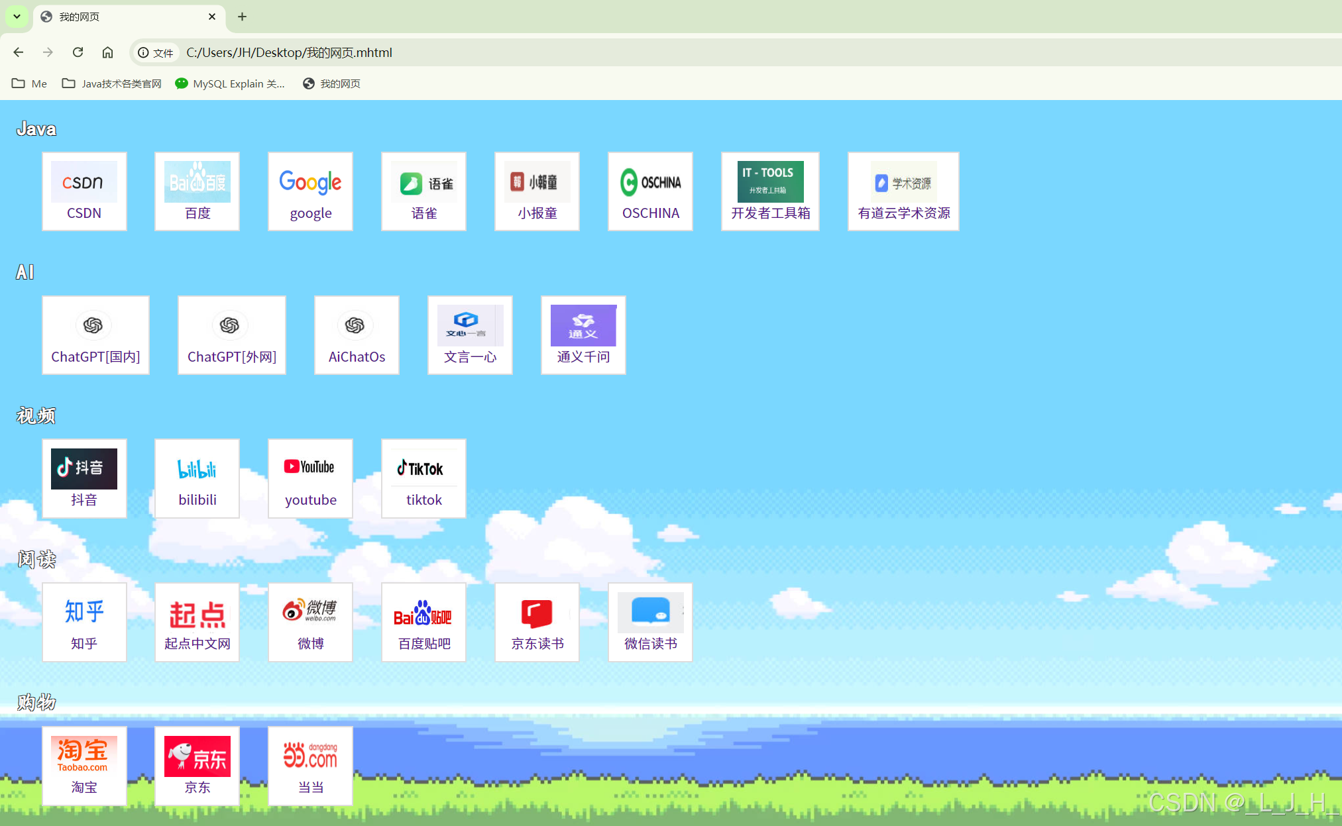Click the ChatGPT[国内] icon

(93, 325)
